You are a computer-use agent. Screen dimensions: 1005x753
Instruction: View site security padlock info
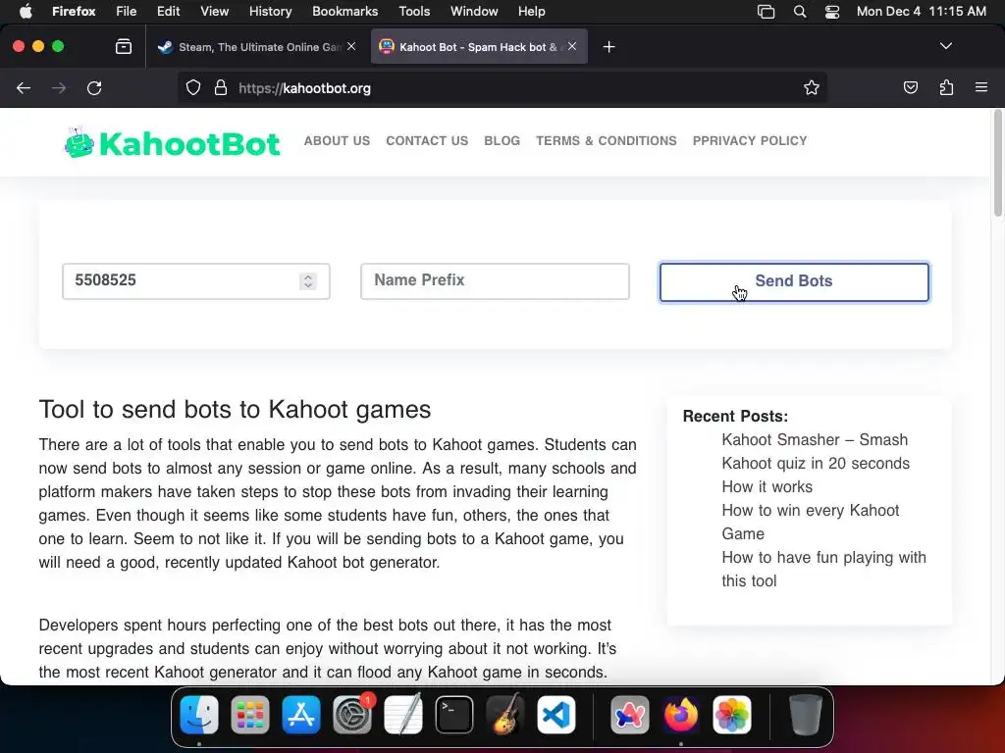[221, 87]
